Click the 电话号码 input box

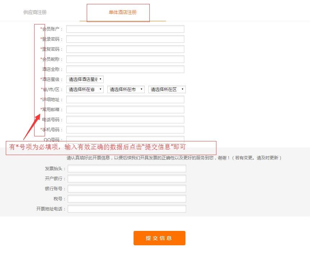(x=125, y=120)
